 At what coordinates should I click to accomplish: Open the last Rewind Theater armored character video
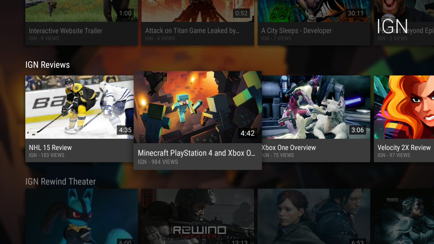[x=404, y=216]
